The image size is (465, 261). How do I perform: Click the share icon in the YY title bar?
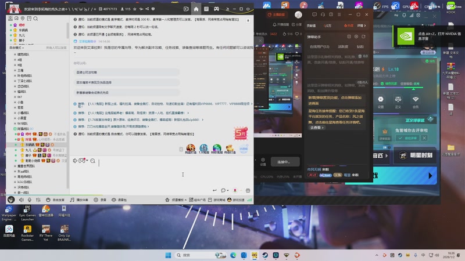click(147, 9)
